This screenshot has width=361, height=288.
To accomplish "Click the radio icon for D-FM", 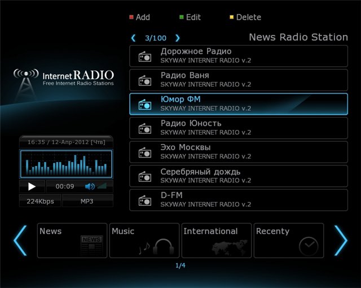I will tap(145, 200).
